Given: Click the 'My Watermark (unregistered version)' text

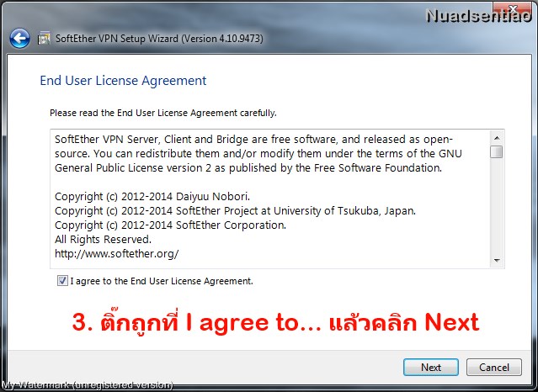Looking at the screenshot, I should pos(88,385).
